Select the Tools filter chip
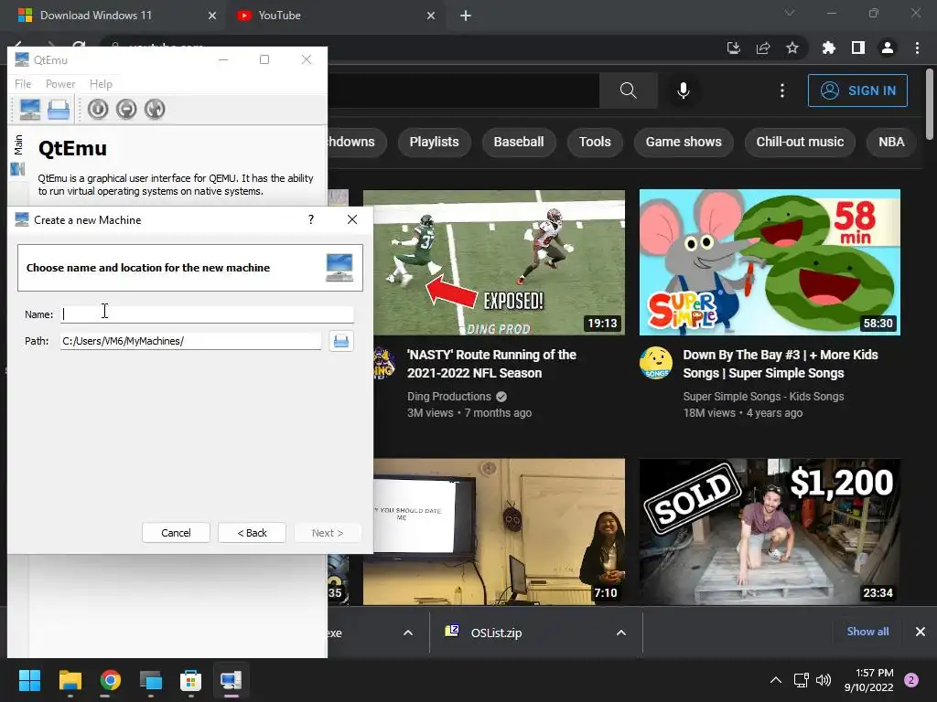 tap(595, 142)
